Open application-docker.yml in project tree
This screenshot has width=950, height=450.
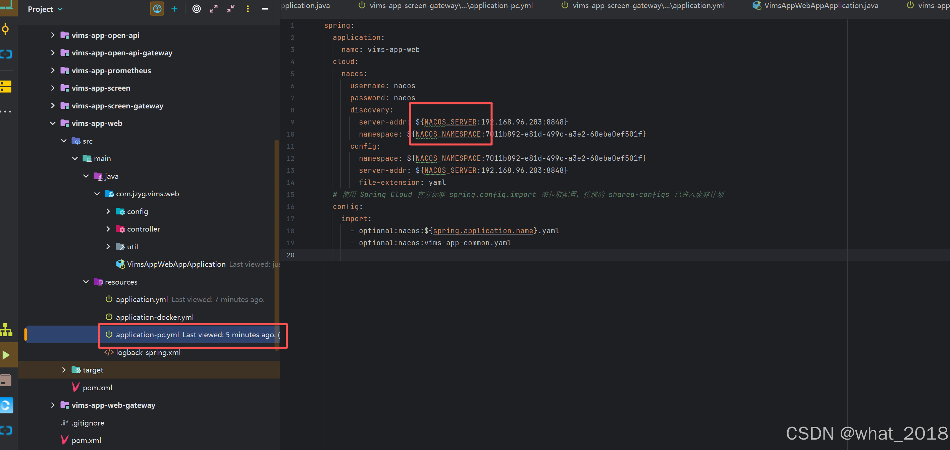click(x=155, y=317)
